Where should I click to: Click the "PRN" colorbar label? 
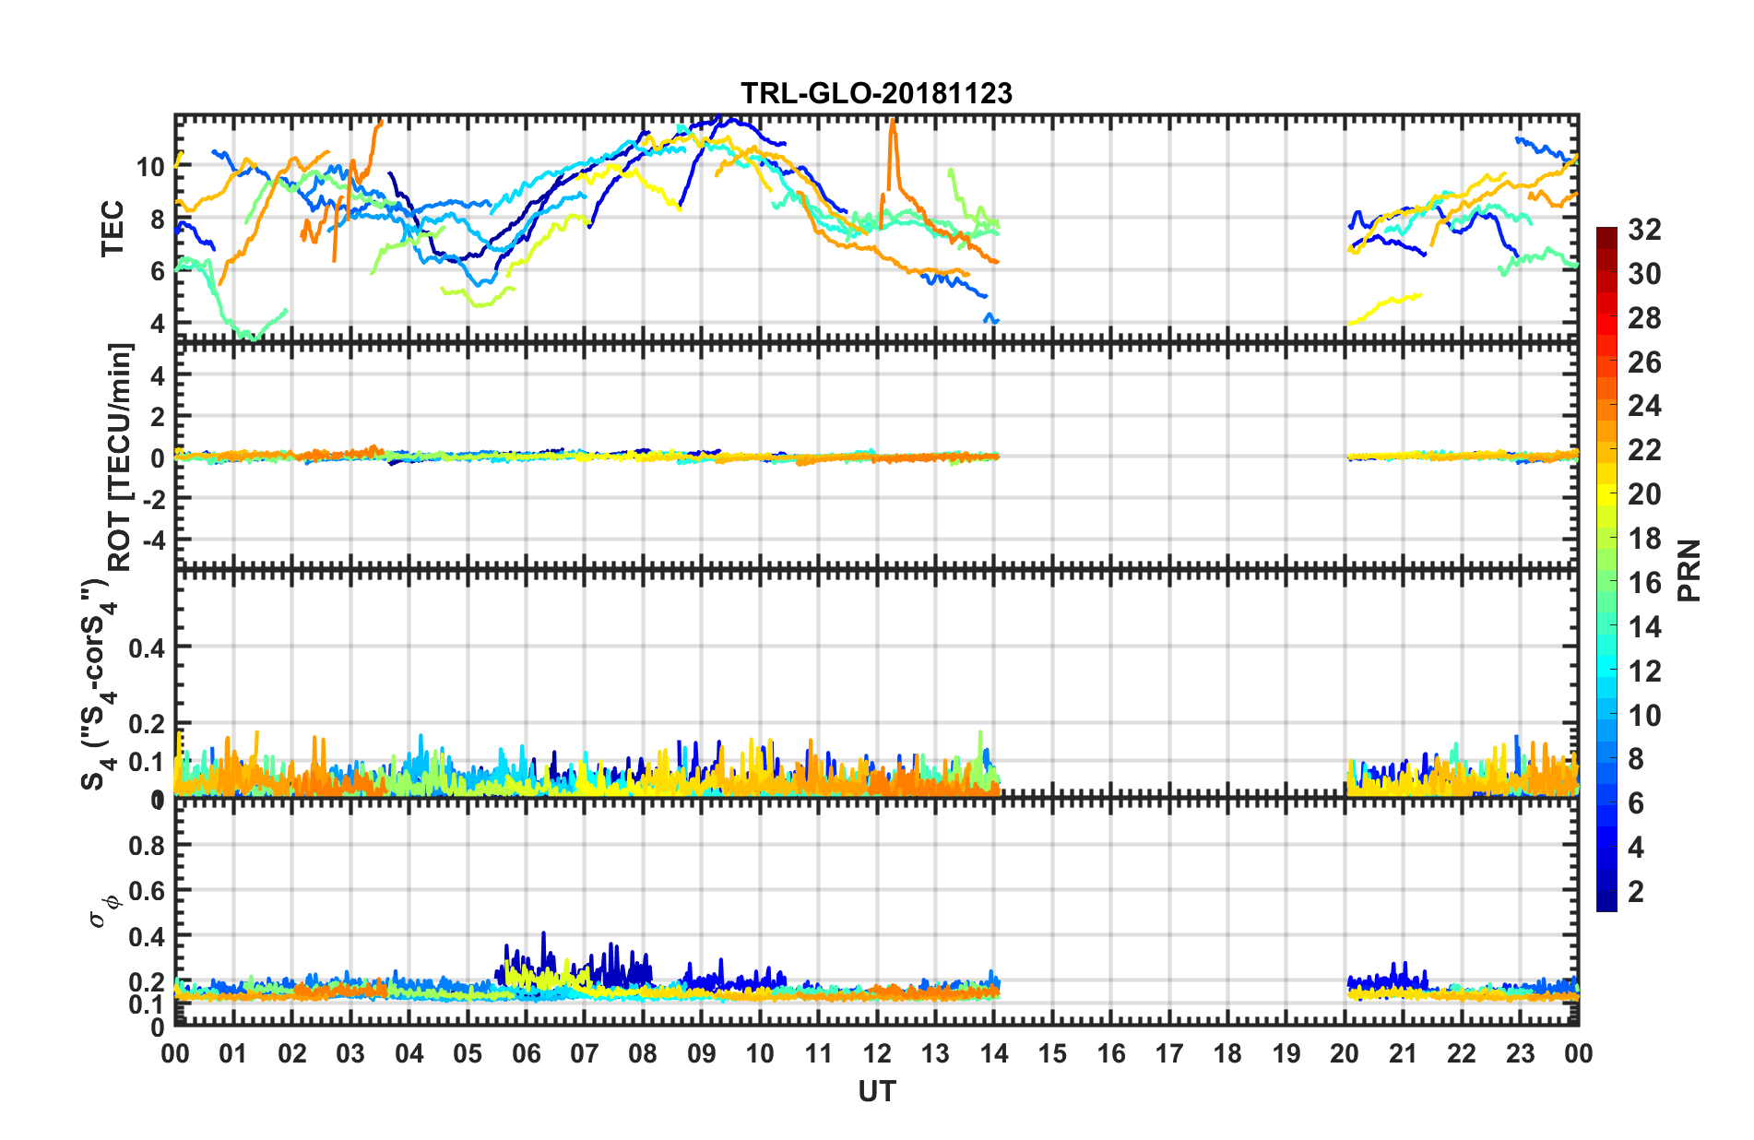tap(1689, 570)
